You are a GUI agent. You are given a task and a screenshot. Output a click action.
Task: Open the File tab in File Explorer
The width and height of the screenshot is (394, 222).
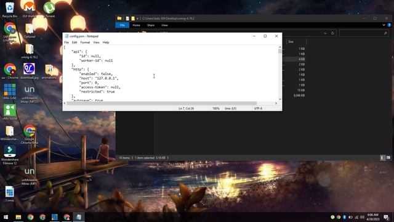[123, 25]
